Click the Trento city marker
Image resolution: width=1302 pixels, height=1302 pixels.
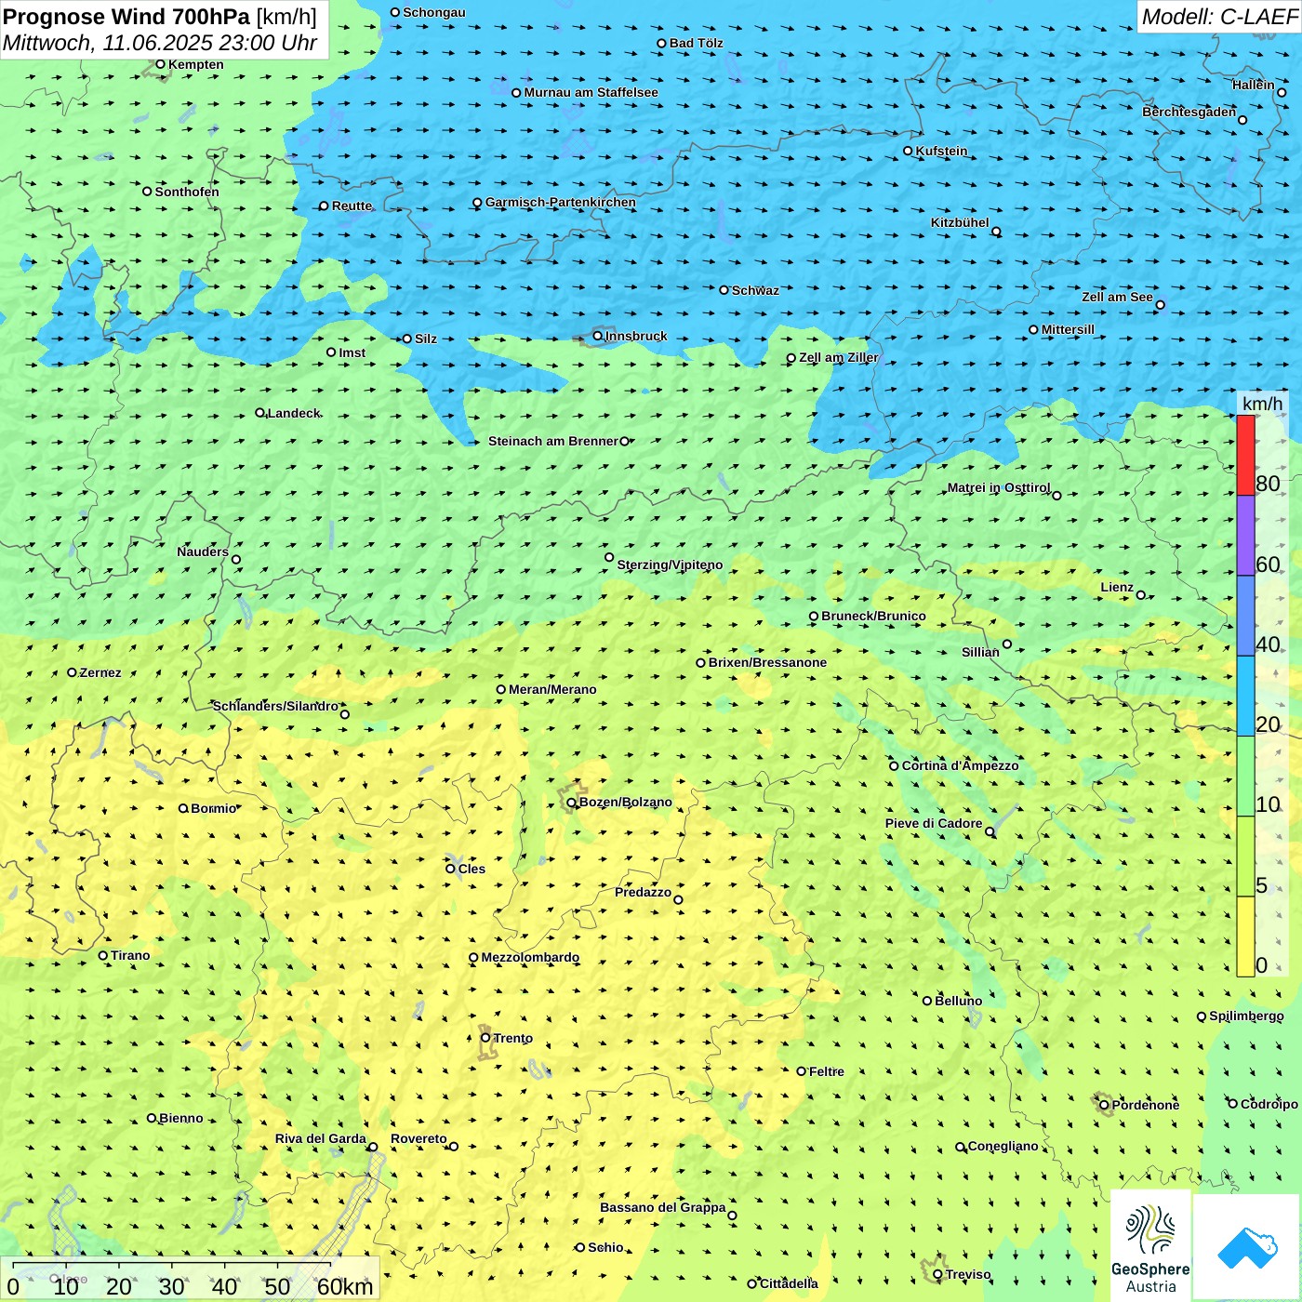(485, 1038)
